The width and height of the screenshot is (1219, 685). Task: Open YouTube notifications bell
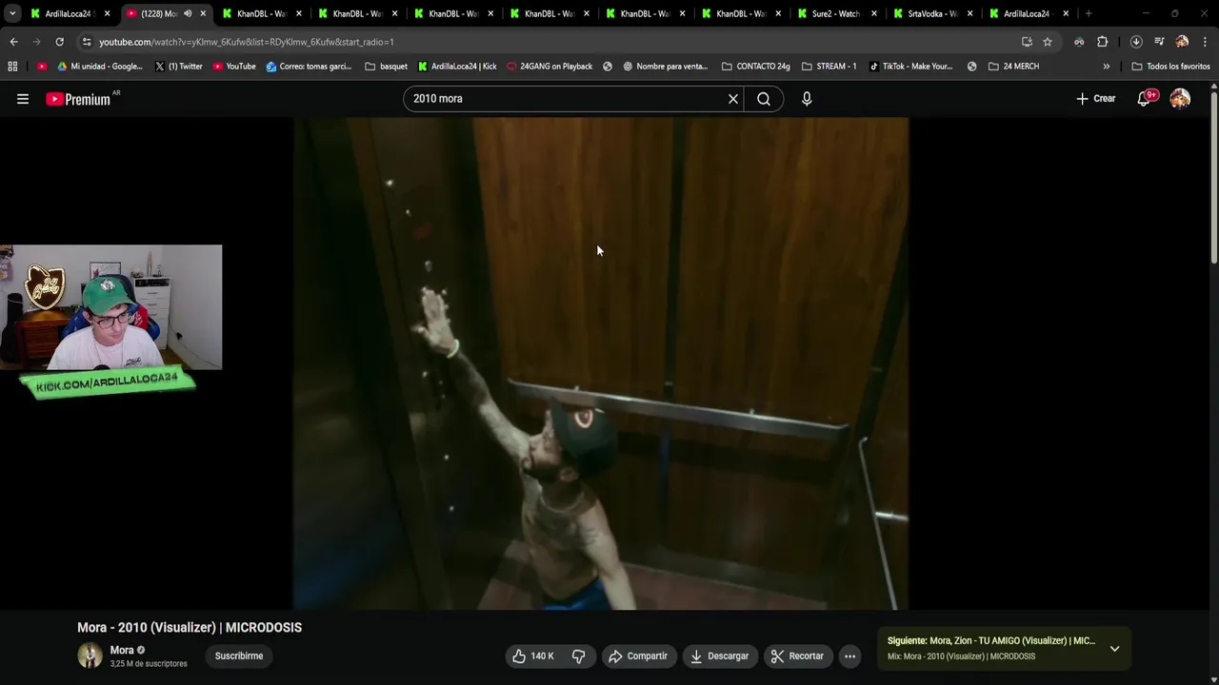[1145, 99]
